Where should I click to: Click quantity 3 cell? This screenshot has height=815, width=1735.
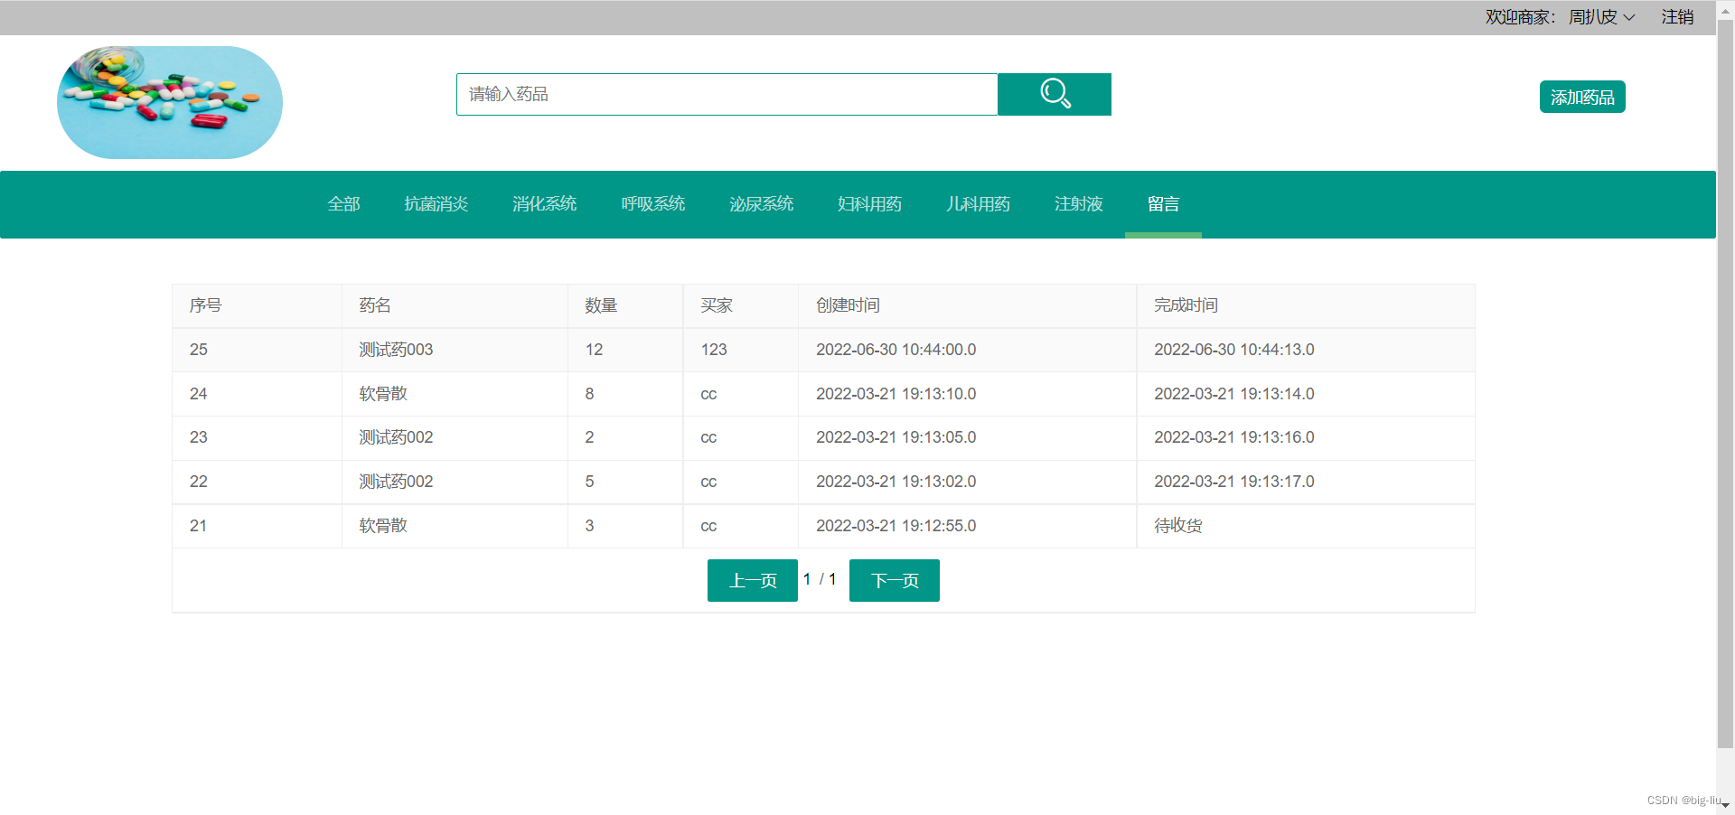625,526
